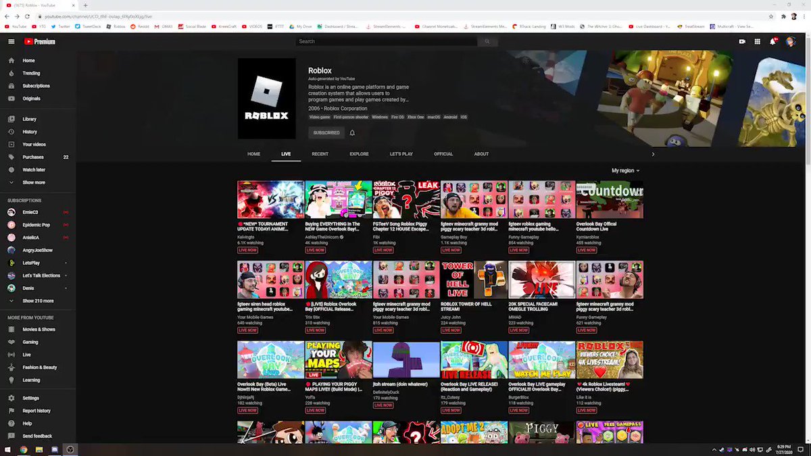Reload the page with the browser refresh button
Viewport: 811px width, 456px height.
tap(26, 16)
